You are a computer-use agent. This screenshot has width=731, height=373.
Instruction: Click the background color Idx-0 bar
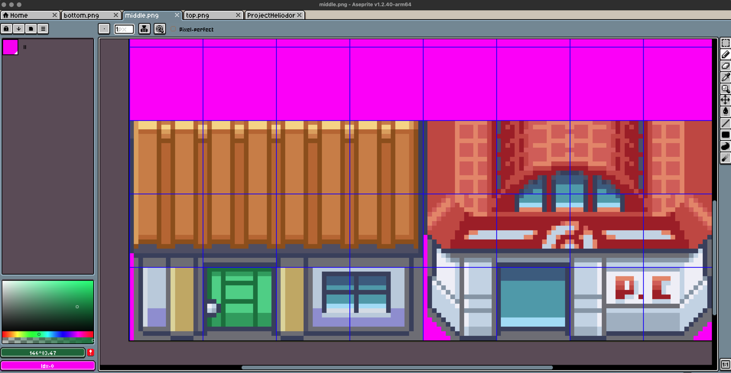[x=48, y=366]
